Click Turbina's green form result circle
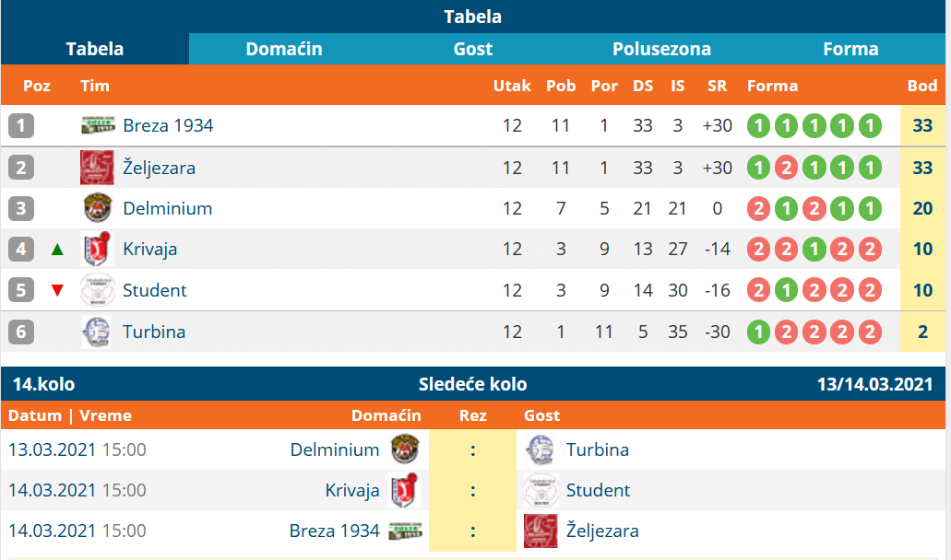The image size is (951, 560). click(757, 332)
